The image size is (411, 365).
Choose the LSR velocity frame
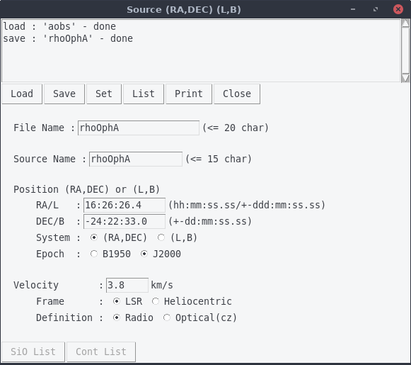(x=117, y=301)
